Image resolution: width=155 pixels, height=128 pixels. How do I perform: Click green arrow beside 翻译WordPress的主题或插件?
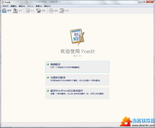click(48, 91)
